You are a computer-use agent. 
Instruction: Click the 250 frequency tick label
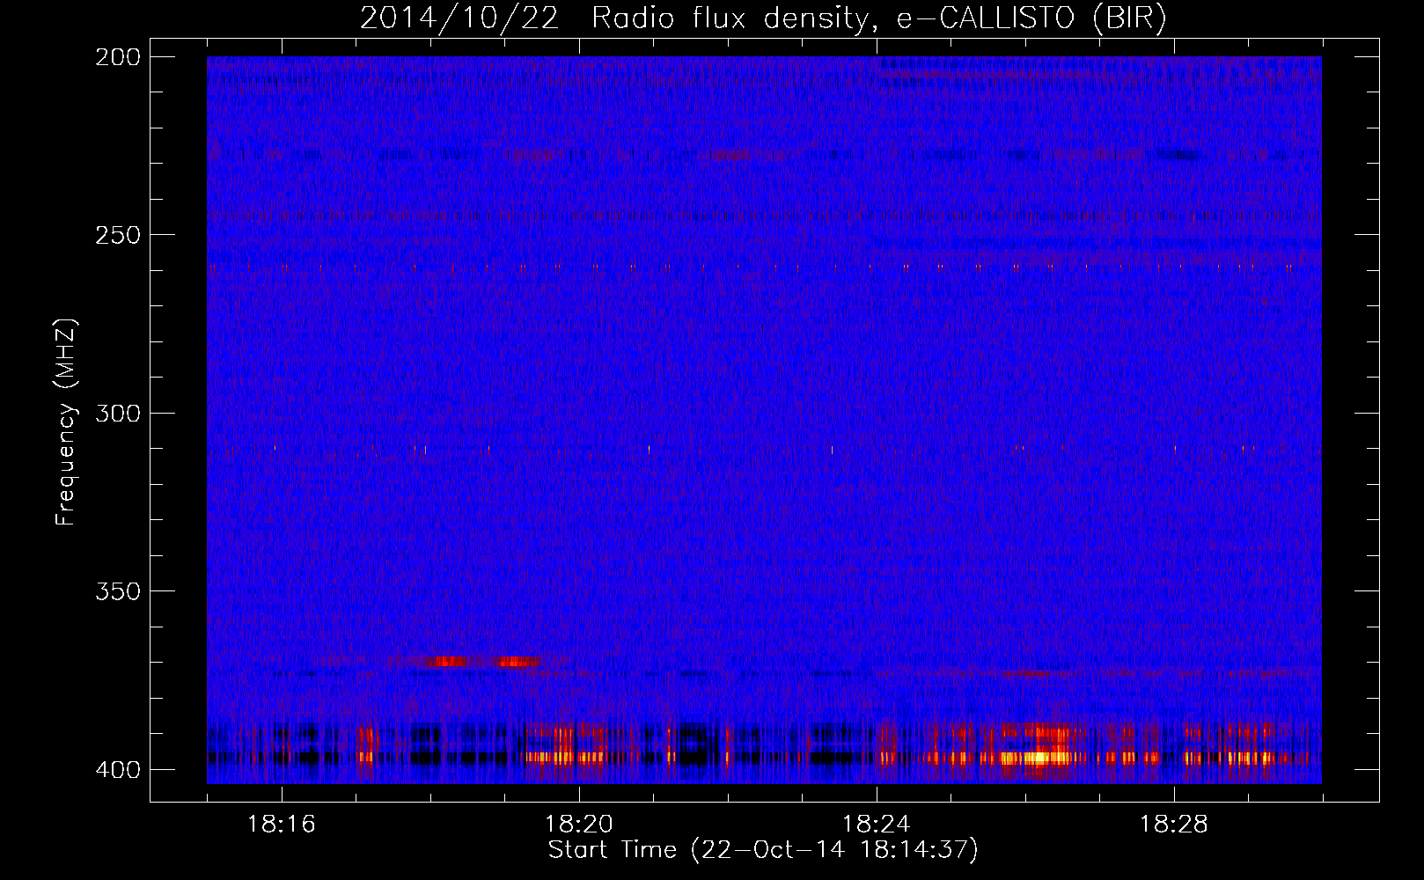point(117,235)
